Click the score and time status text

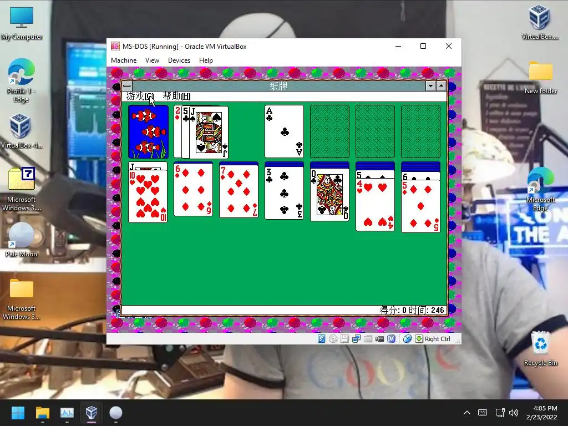412,310
